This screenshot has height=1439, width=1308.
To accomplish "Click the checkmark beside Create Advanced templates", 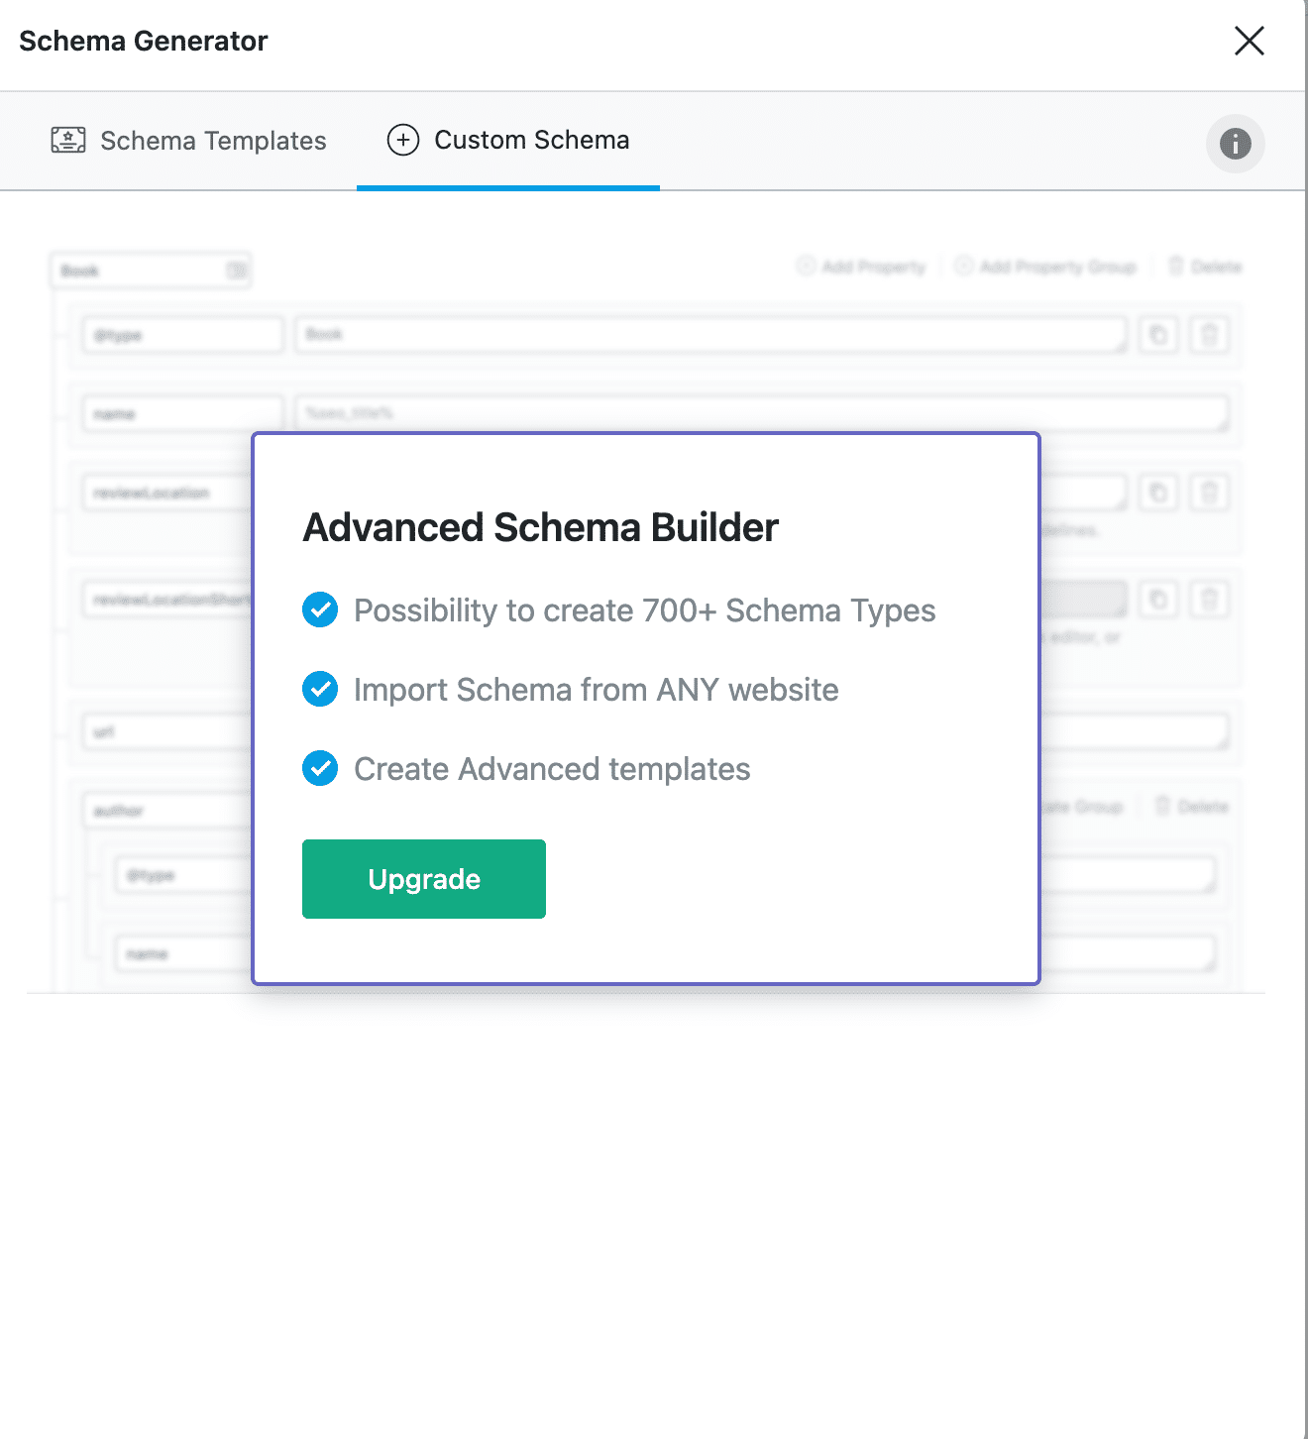I will pos(320,768).
